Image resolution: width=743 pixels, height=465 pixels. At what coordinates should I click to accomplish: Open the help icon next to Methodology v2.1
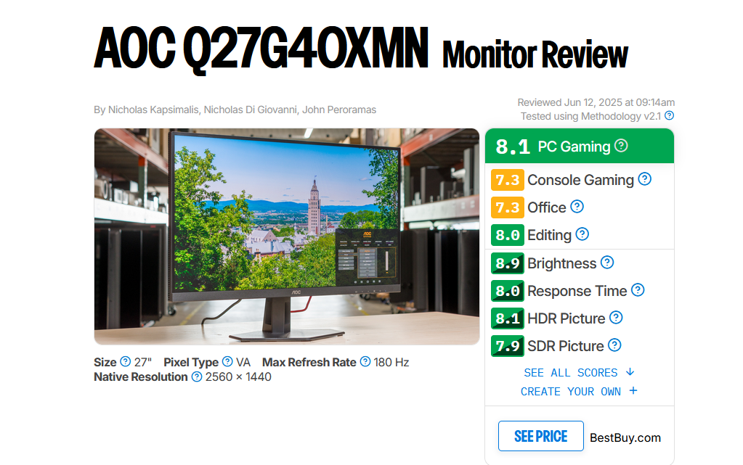click(x=669, y=115)
